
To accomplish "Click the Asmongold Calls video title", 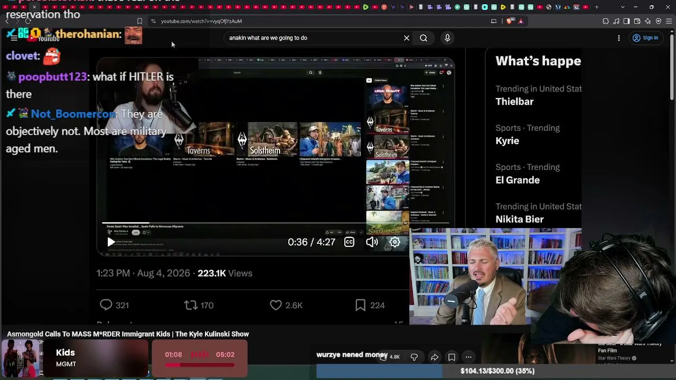I will [128, 334].
